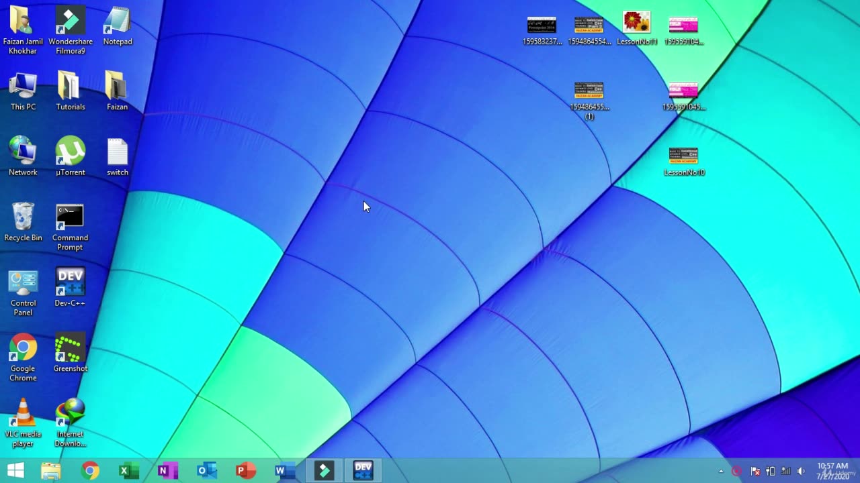Select the Google Chrome desktop shortcut
The width and height of the screenshot is (860, 483).
(23, 358)
